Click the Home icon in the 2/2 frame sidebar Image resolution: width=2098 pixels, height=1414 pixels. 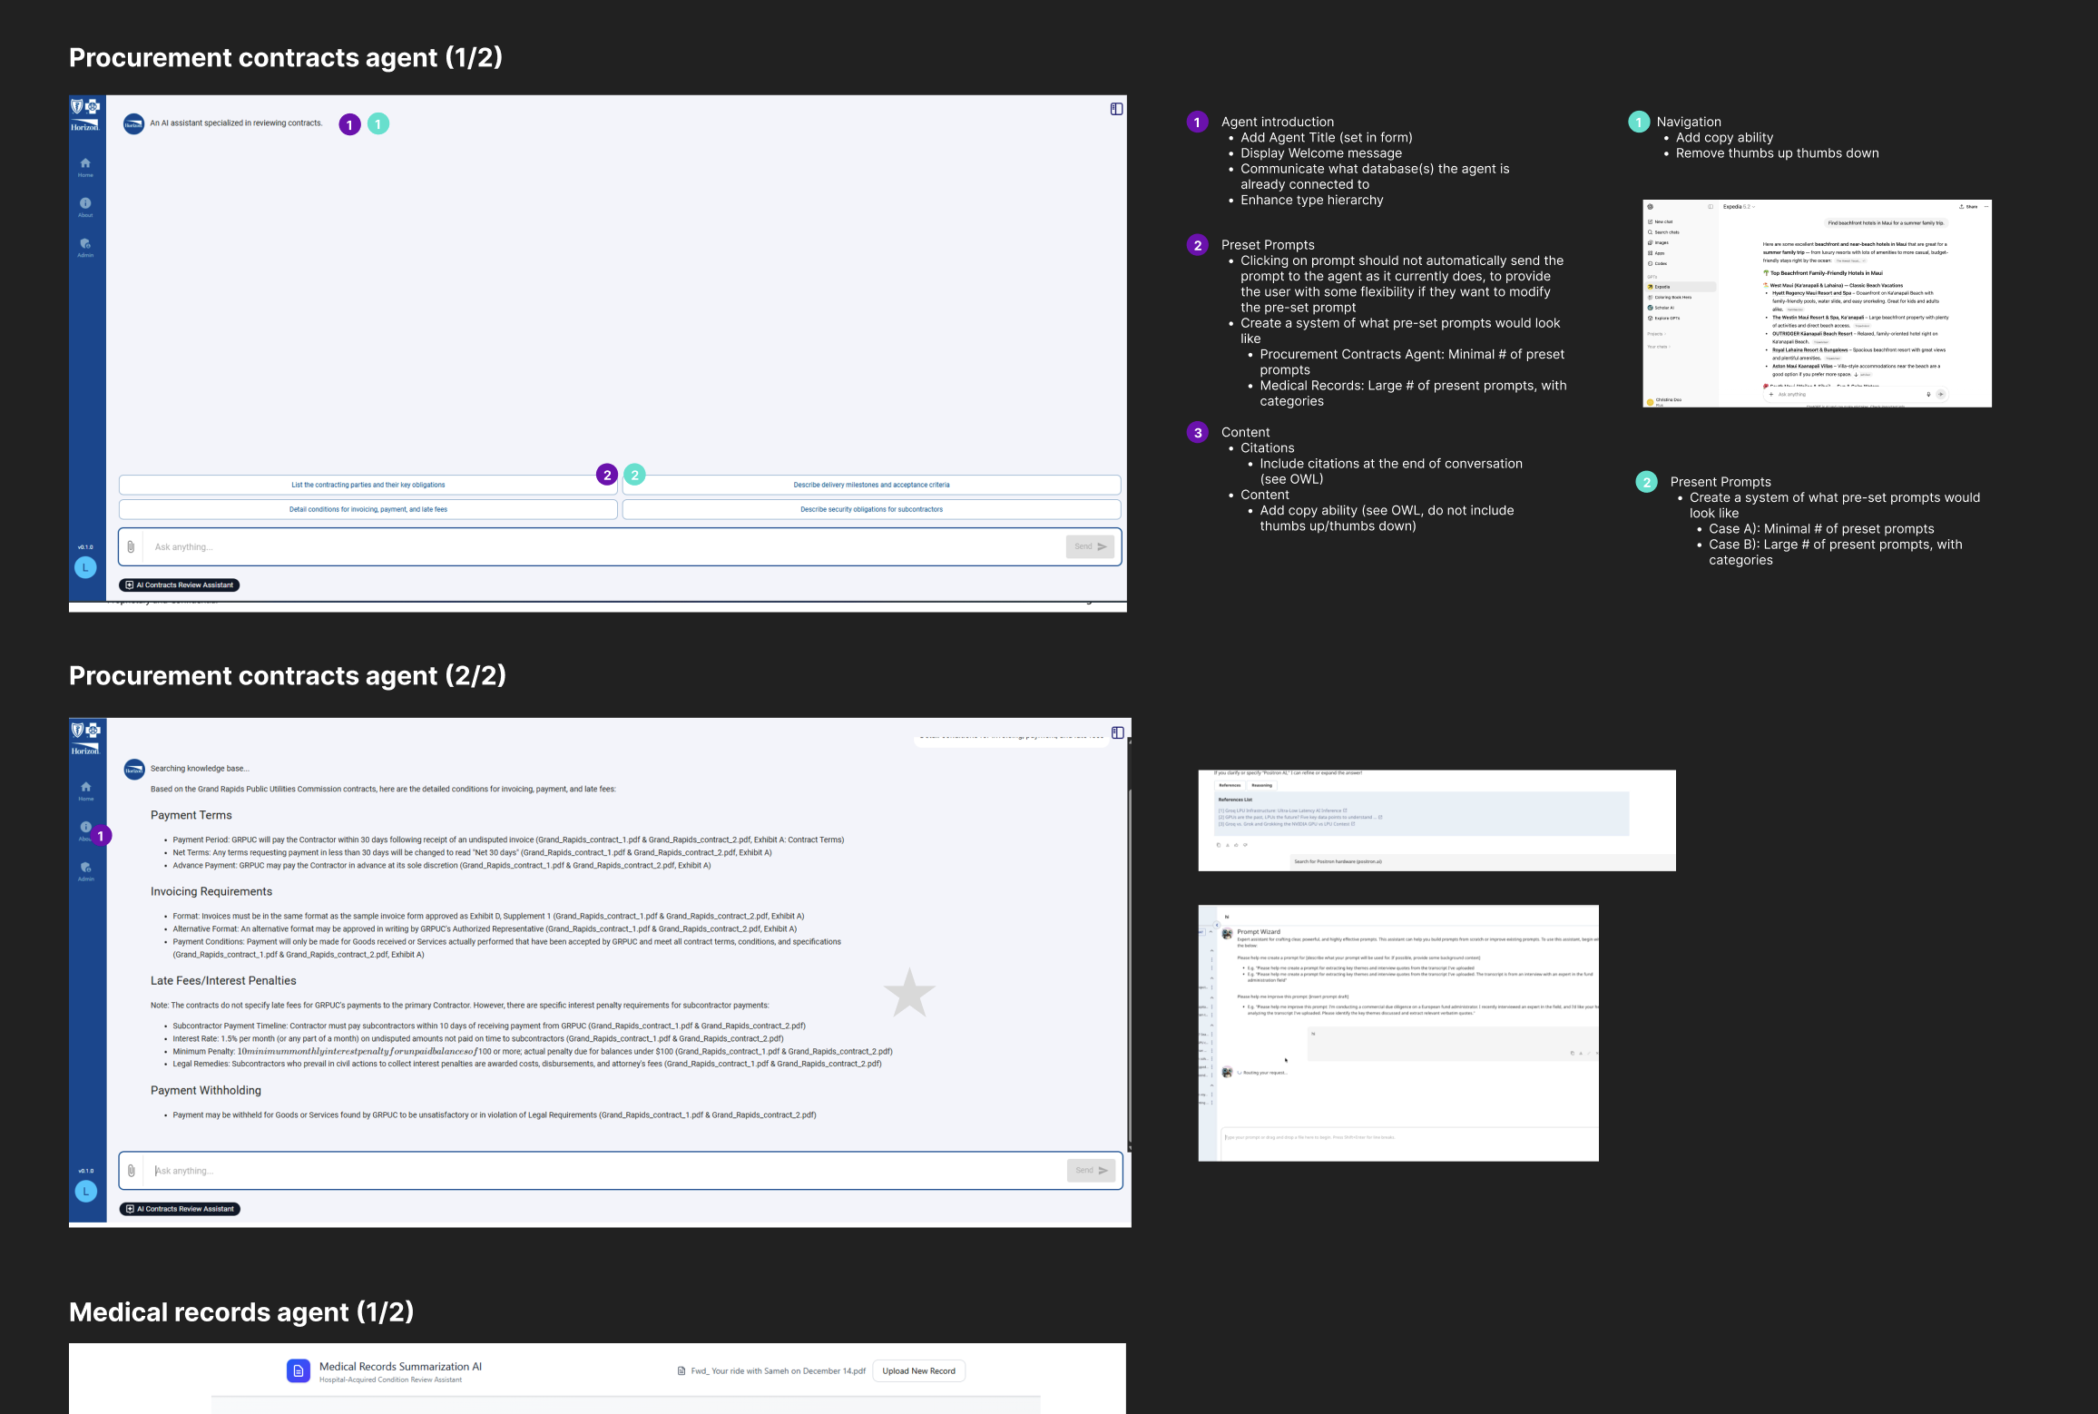(85, 787)
